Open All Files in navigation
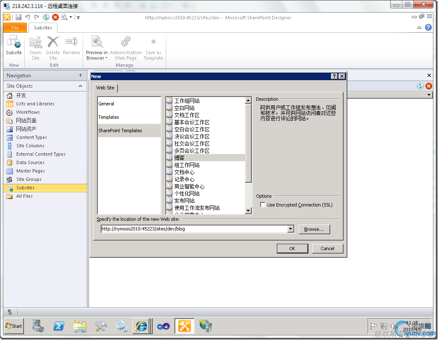 coord(45,196)
